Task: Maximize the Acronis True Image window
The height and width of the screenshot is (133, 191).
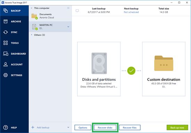Action: point(179,2)
